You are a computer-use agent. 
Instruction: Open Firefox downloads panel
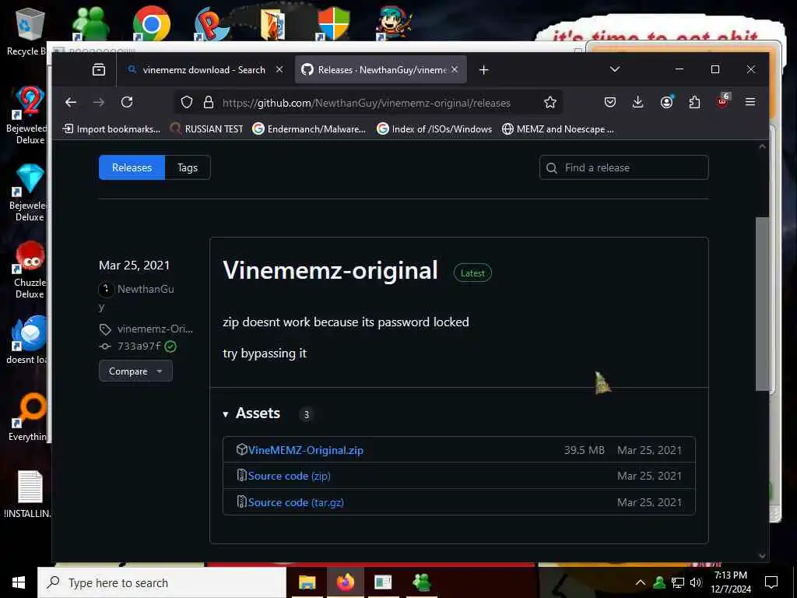coord(638,102)
